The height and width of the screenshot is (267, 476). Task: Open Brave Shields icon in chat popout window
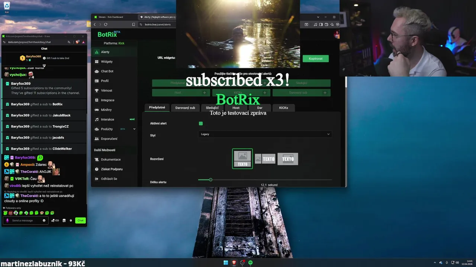point(77,42)
